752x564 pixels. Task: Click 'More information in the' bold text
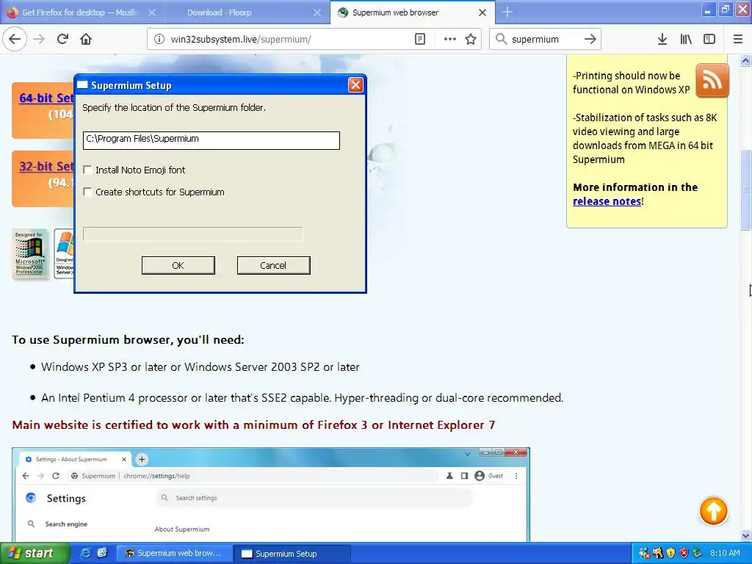coord(635,187)
